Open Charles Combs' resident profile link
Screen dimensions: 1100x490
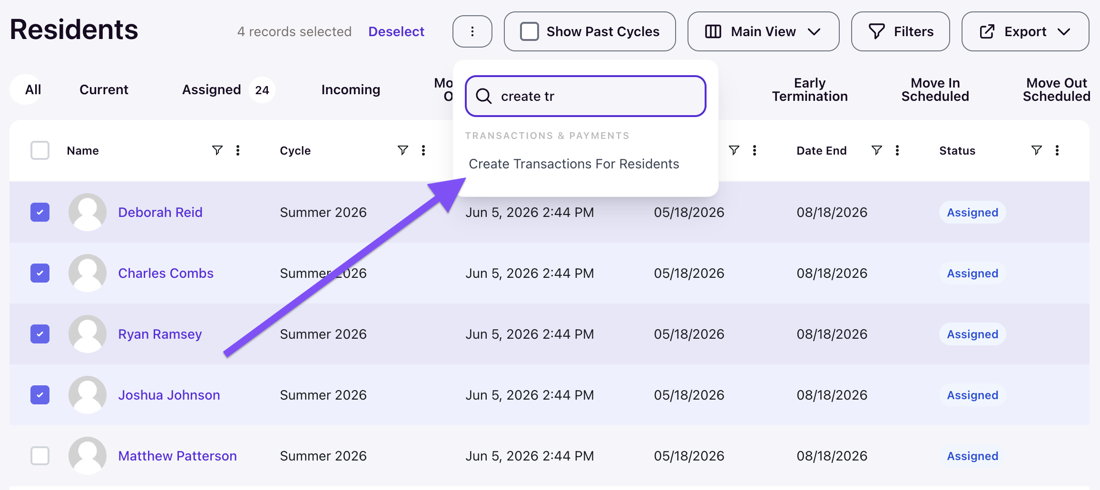click(x=166, y=273)
